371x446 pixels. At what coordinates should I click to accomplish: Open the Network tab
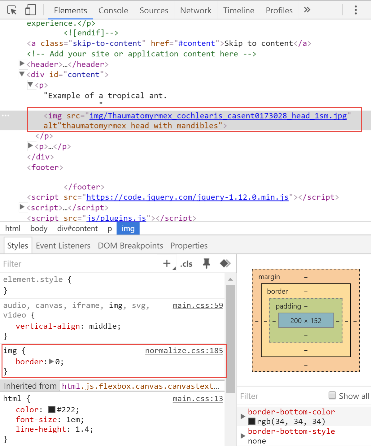tap(196, 11)
